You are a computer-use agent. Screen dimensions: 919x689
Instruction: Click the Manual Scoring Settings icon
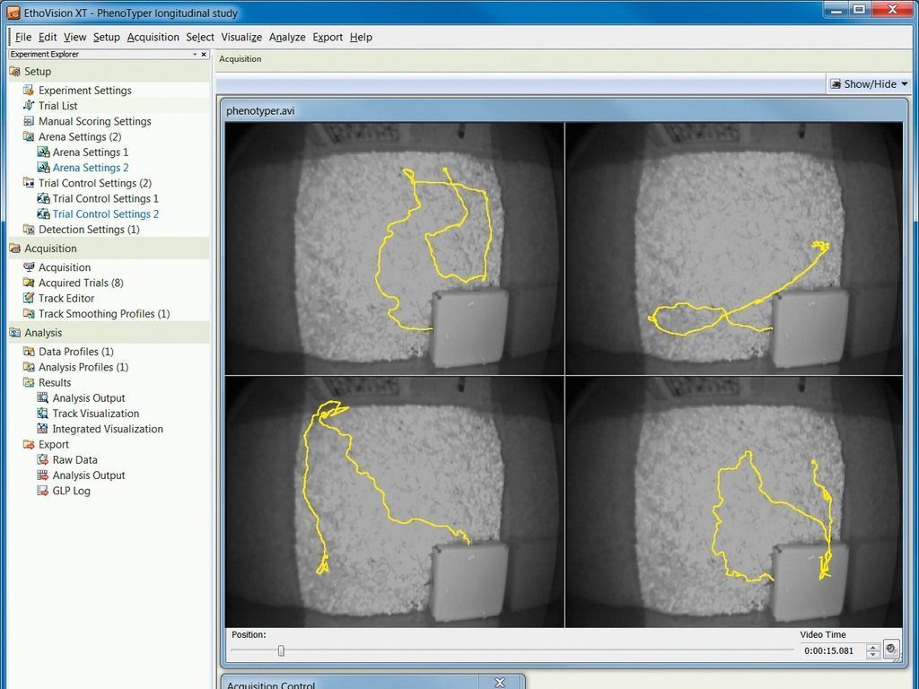[28, 121]
